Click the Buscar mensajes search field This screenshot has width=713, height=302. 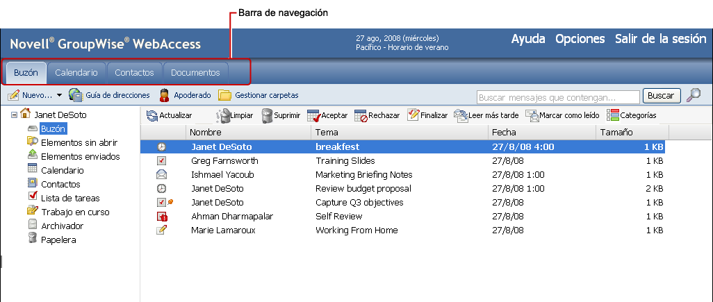[559, 97]
